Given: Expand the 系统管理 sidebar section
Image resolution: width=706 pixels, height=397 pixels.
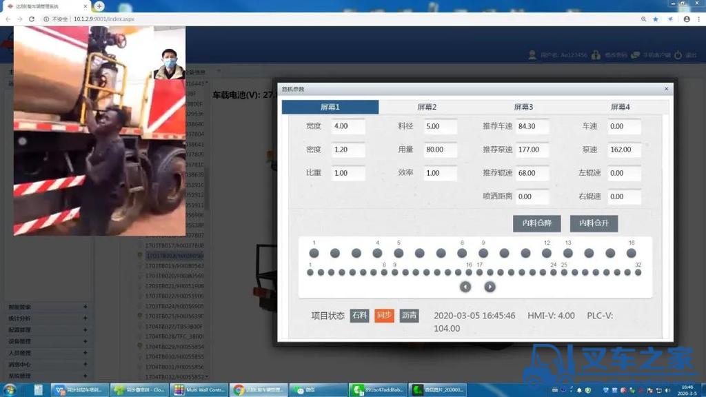Looking at the screenshot, I should pos(48,376).
